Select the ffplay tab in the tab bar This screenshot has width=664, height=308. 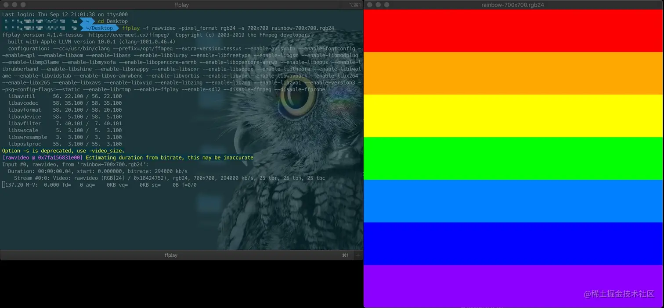point(171,255)
